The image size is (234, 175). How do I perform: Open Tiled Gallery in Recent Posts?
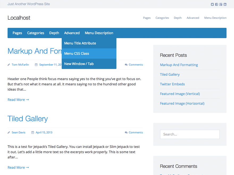170,75
